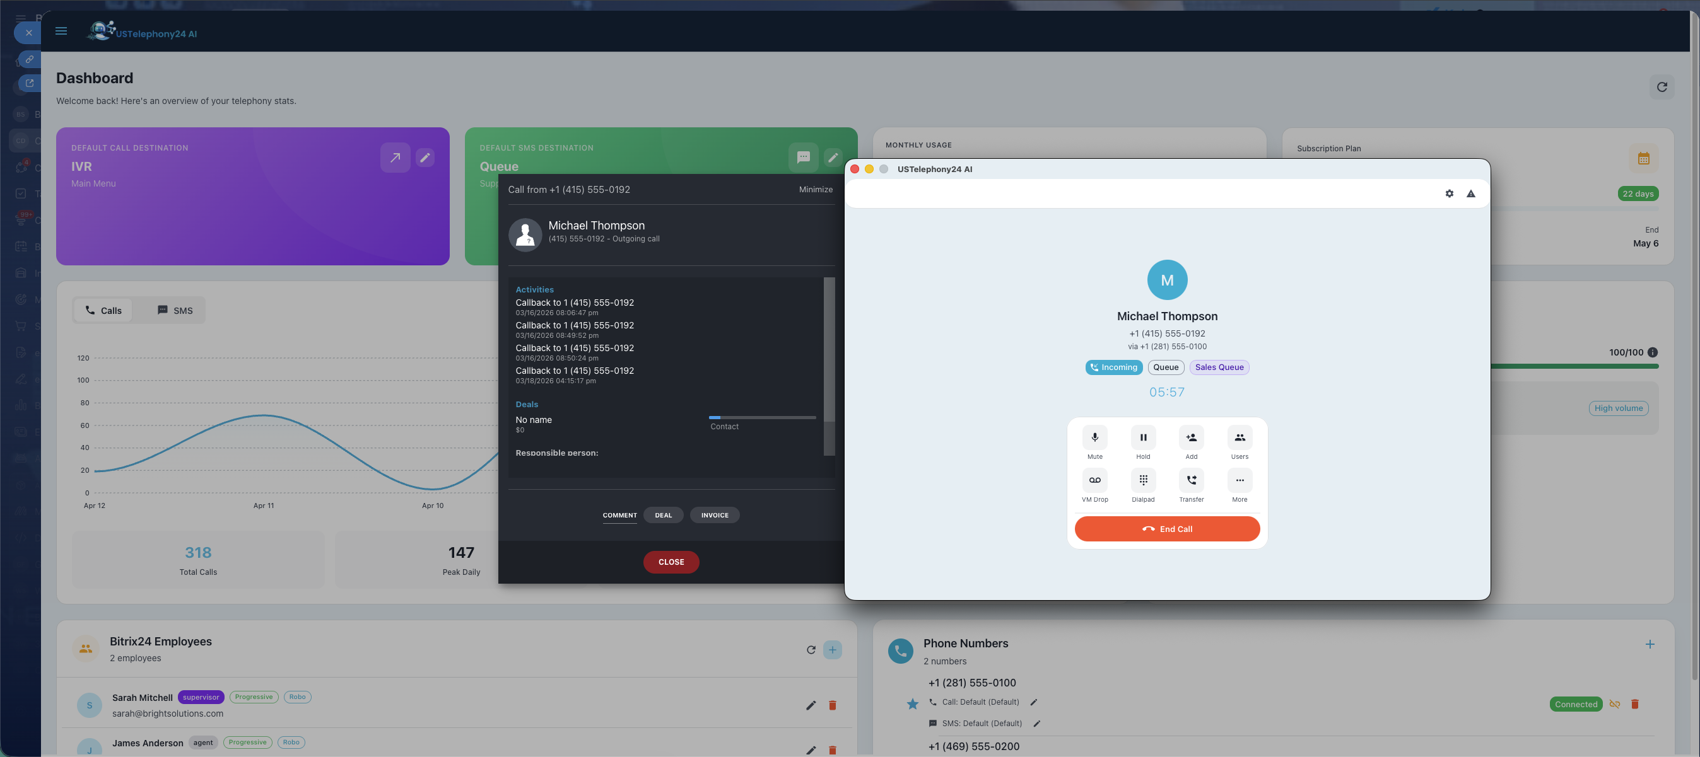Screen dimensions: 1700x757
Task: Click the warning triangle icon
Action: coord(1470,194)
